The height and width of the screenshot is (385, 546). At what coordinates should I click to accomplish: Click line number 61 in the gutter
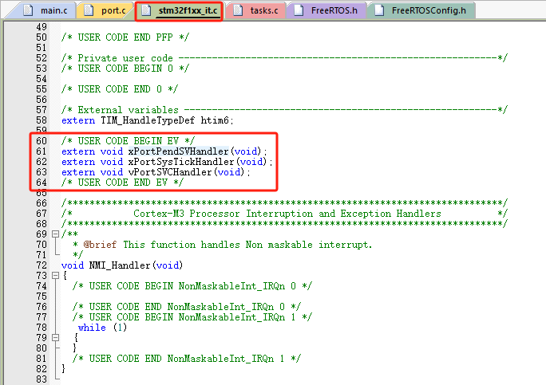point(42,151)
